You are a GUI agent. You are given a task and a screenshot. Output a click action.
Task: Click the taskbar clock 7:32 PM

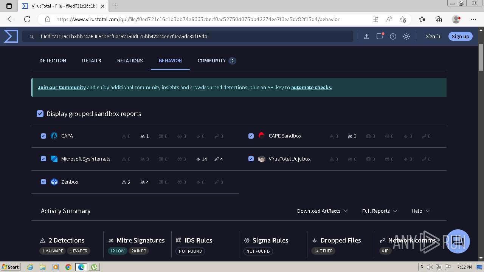point(464,267)
